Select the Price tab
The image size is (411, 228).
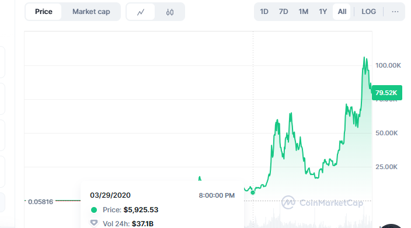[44, 12]
